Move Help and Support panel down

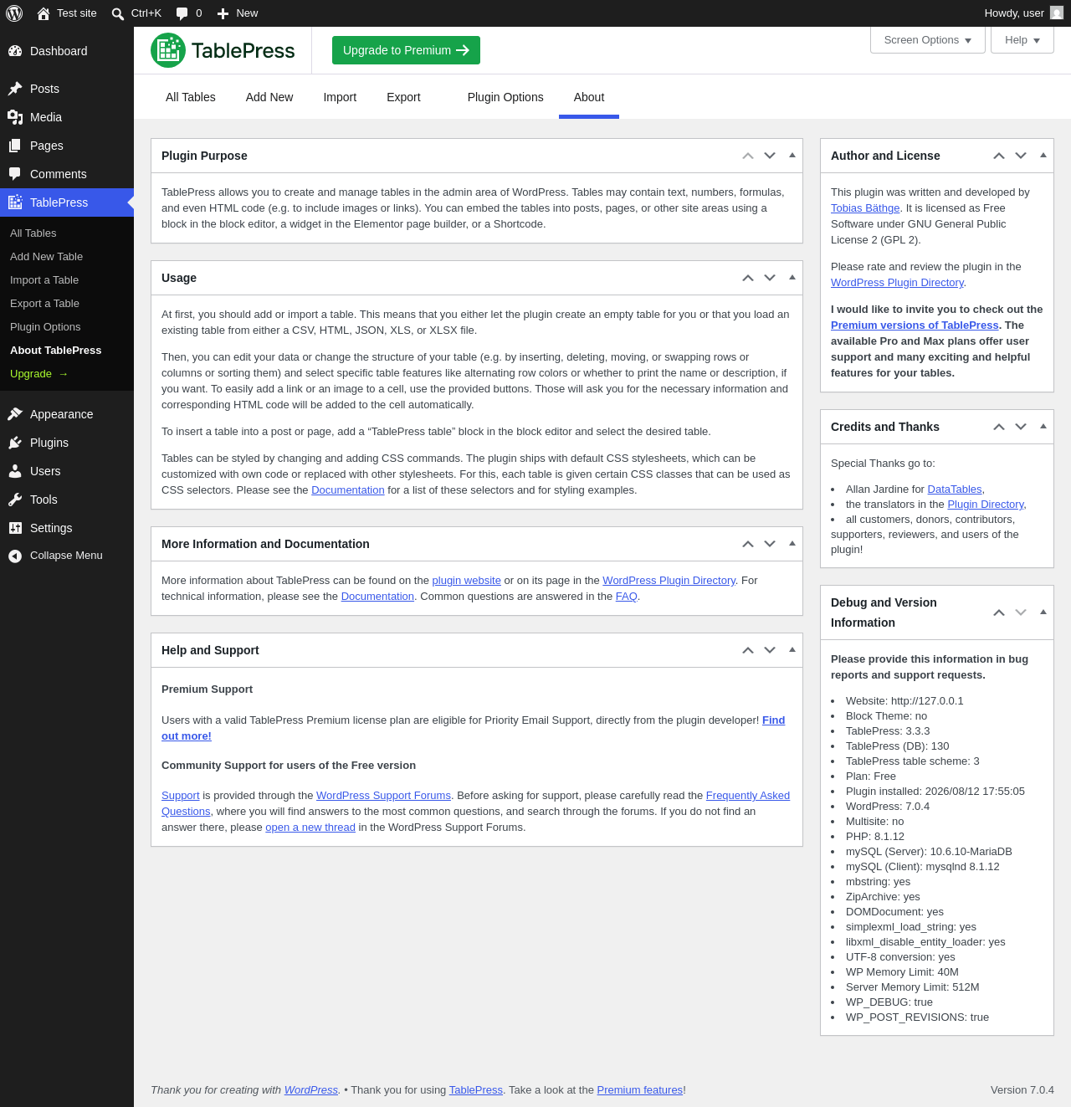click(770, 650)
